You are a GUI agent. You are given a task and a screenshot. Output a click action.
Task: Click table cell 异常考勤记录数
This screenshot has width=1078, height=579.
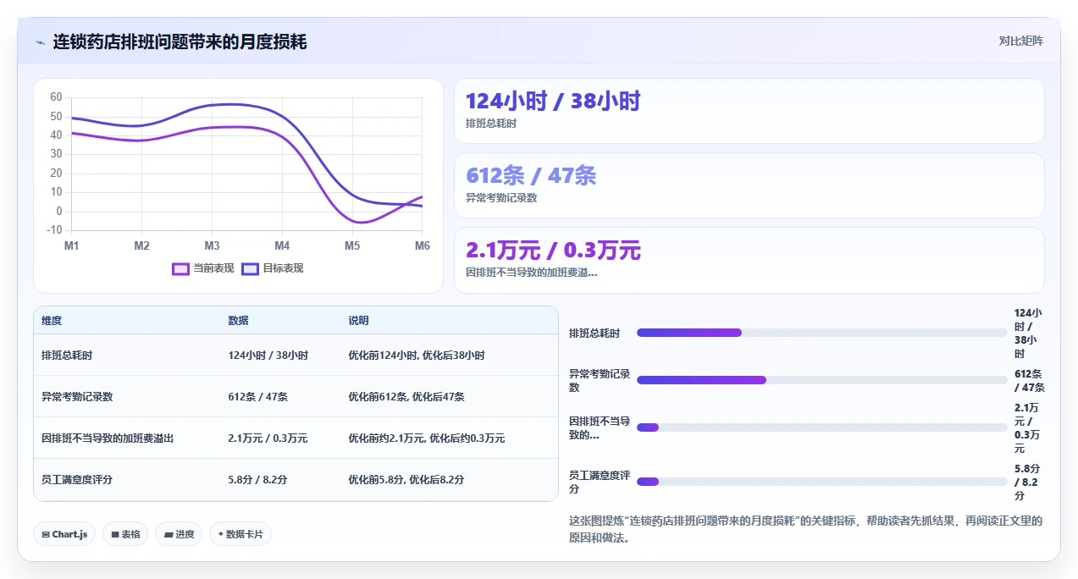pyautogui.click(x=77, y=397)
